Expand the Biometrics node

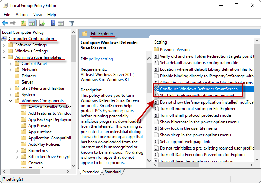(17, 151)
